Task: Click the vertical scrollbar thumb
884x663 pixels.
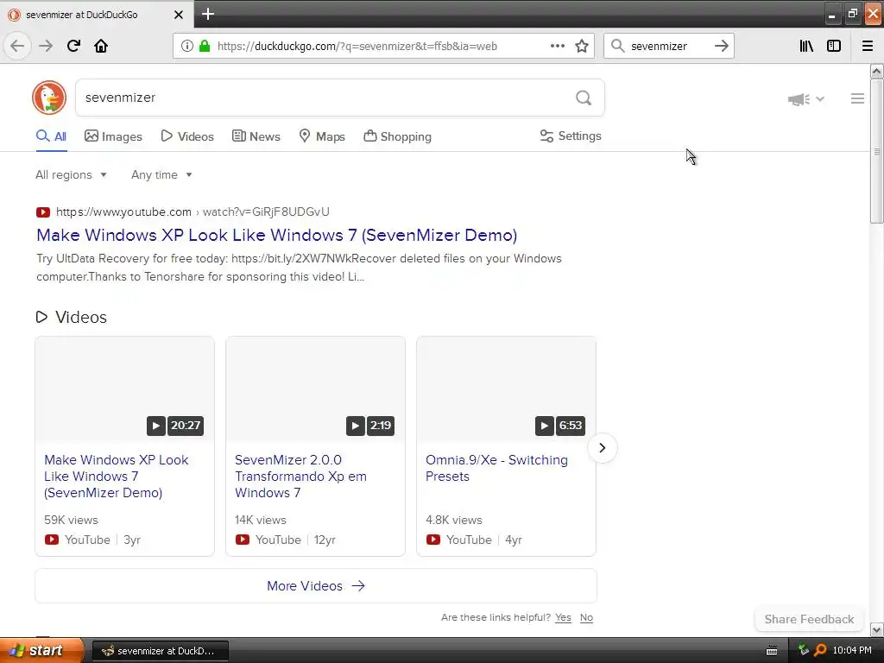Action: pyautogui.click(x=876, y=151)
